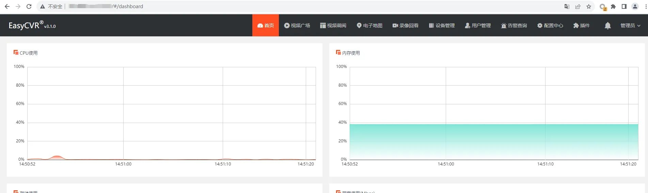
Task: Go to 视频调阅 video review
Action: click(x=333, y=25)
